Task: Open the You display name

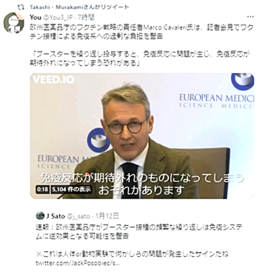Action: (36, 17)
